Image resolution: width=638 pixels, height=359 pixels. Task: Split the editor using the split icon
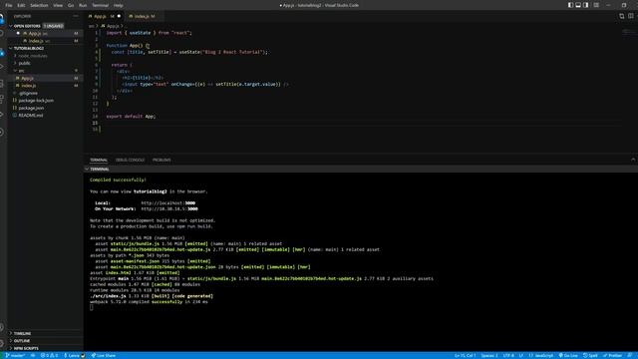pos(631,16)
